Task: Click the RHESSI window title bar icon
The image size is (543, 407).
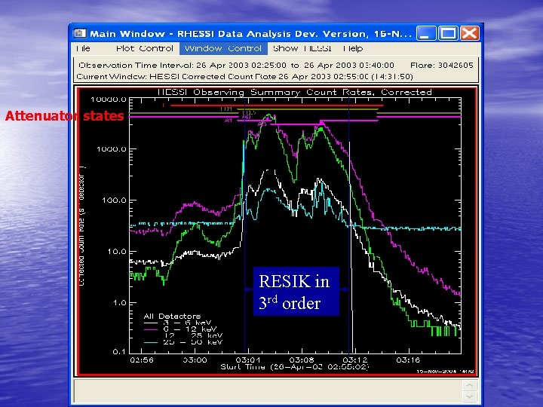Action: tap(79, 34)
